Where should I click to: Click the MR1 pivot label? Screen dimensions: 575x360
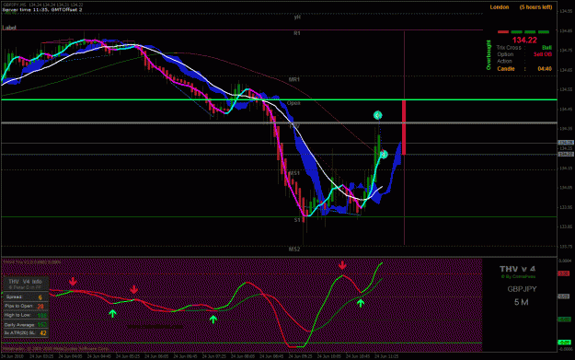pyautogui.click(x=294, y=79)
